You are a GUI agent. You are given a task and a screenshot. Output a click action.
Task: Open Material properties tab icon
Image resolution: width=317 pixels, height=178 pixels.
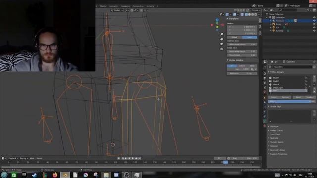[x=264, y=126]
